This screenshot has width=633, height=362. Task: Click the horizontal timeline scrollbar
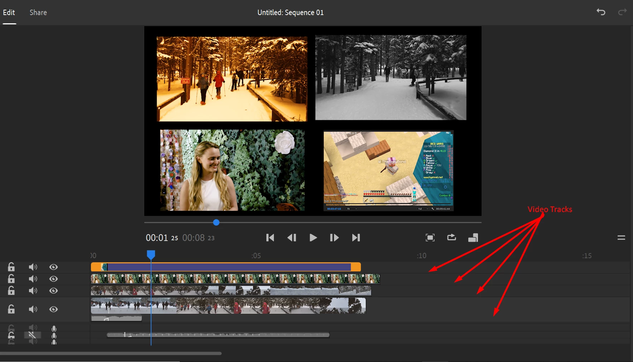111,353
